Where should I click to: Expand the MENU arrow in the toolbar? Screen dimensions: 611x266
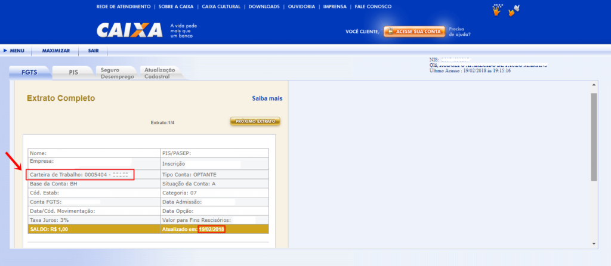tap(5, 51)
